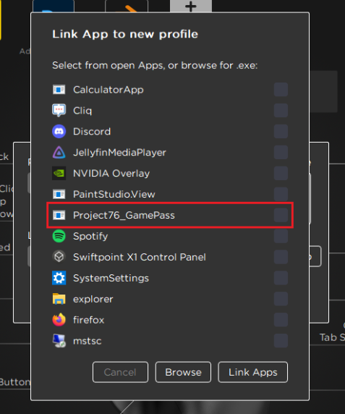345x414 pixels.
Task: Click the Swiftpoint X1 Control Panel icon
Action: pos(59,257)
